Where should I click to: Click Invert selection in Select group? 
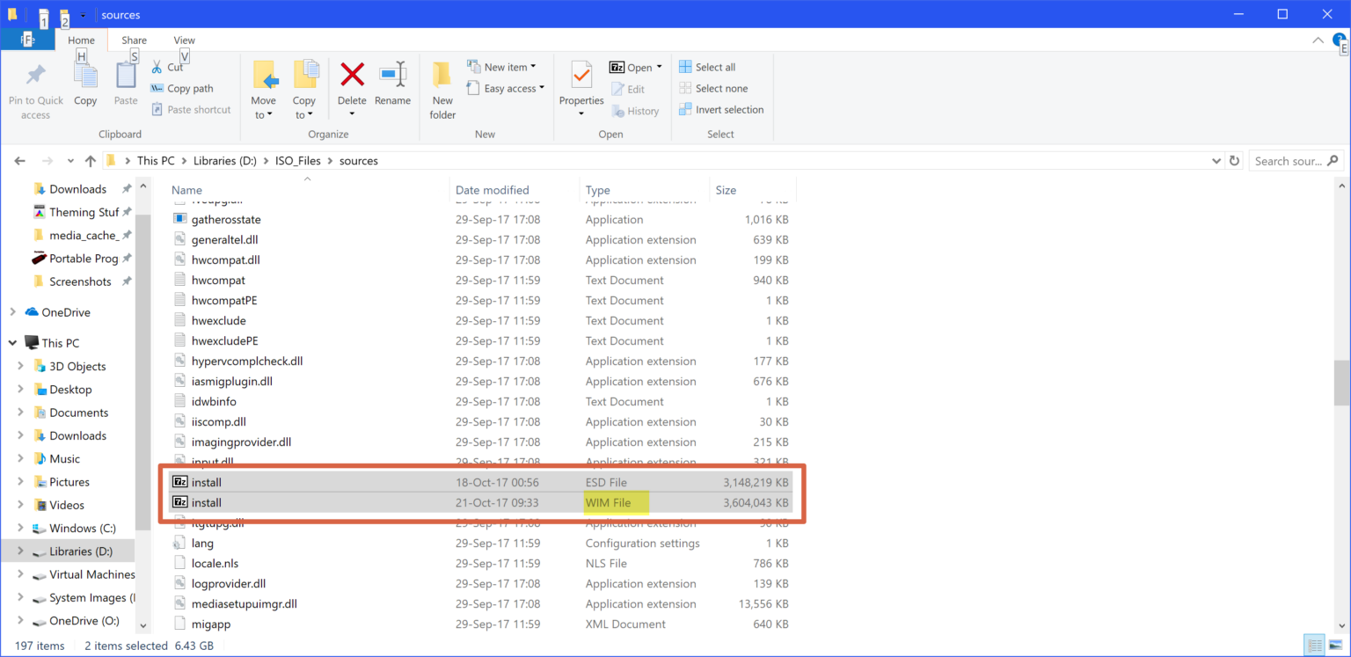(720, 110)
